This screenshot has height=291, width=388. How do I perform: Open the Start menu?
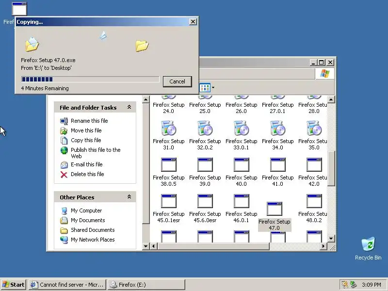14,285
